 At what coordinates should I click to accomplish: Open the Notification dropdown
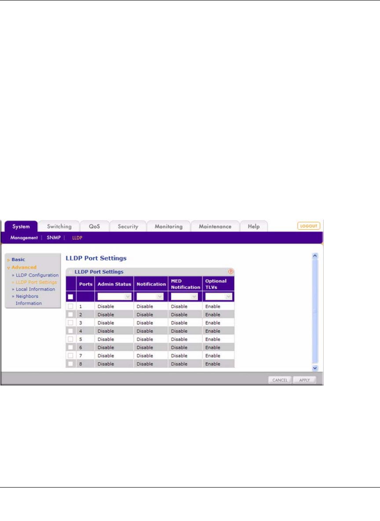coord(150,297)
